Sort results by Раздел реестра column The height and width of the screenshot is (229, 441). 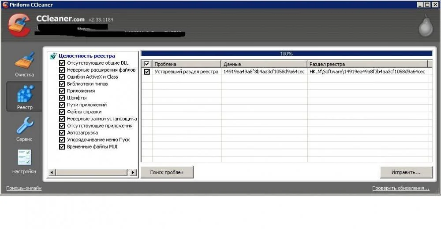point(367,64)
